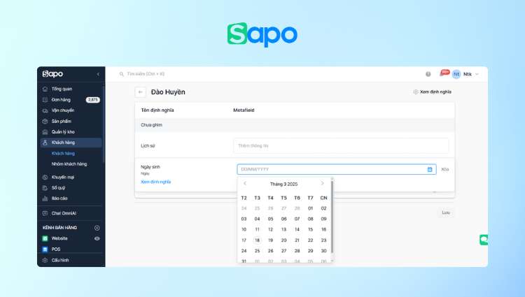Click the Vận chuyển truck icon
This screenshot has height=297, width=525.
(45, 110)
